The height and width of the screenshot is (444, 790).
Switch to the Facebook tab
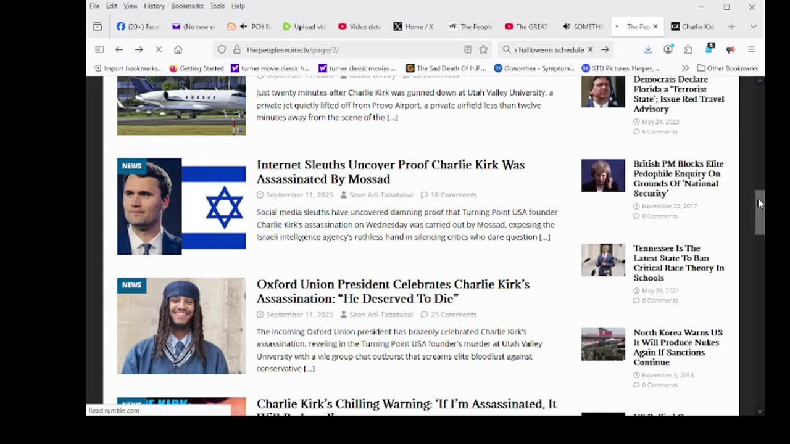coord(138,27)
